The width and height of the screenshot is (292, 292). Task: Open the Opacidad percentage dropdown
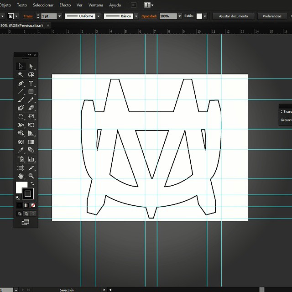coord(180,16)
